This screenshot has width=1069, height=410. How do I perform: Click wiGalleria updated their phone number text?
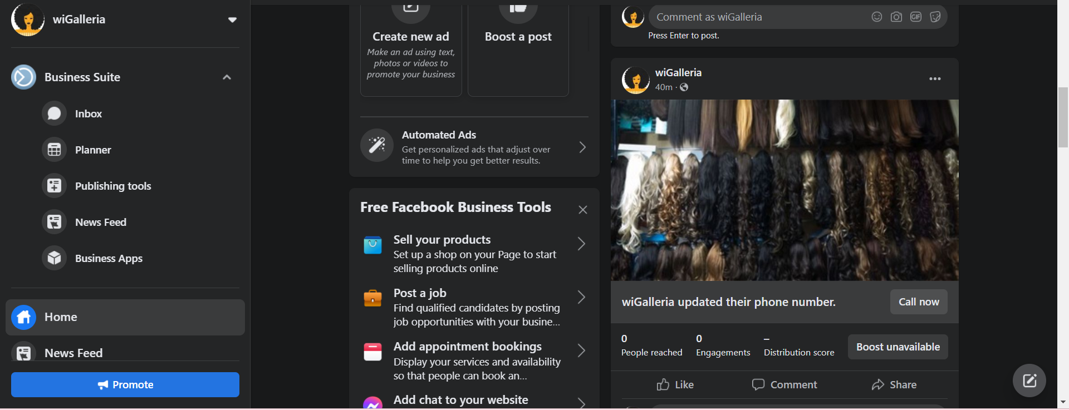[729, 302]
